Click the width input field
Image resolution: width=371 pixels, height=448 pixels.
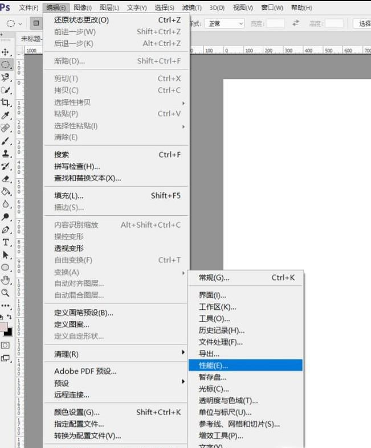(x=275, y=23)
